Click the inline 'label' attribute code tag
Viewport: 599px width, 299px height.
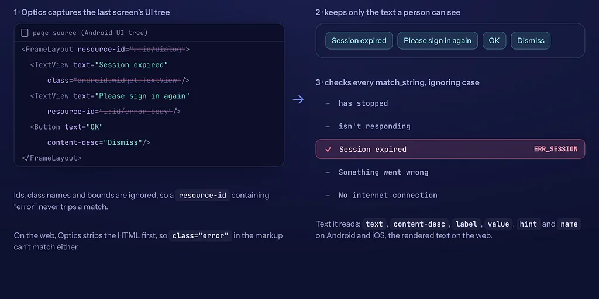[466, 224]
